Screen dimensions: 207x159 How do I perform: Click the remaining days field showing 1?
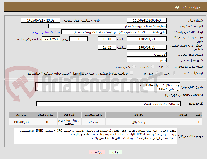79,39
